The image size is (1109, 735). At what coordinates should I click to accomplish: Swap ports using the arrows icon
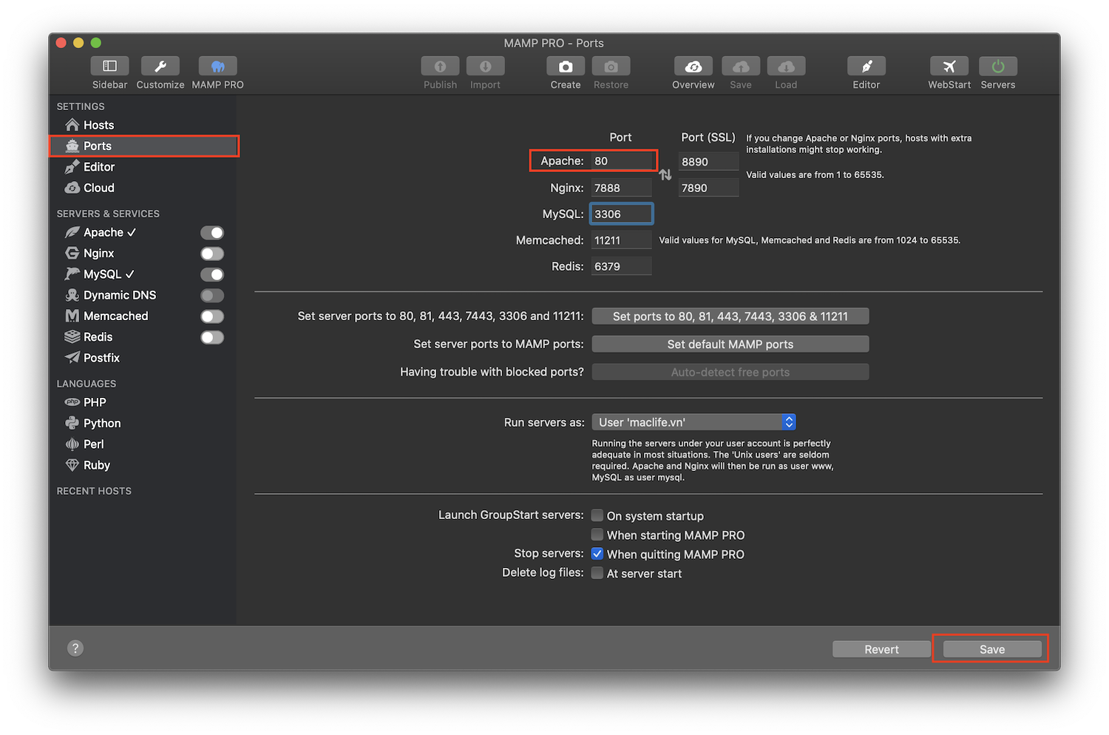(x=665, y=175)
